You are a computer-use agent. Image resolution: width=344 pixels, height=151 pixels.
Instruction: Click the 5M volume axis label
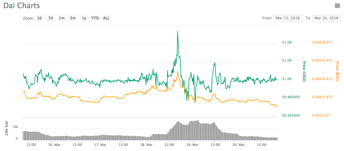tap(15, 127)
